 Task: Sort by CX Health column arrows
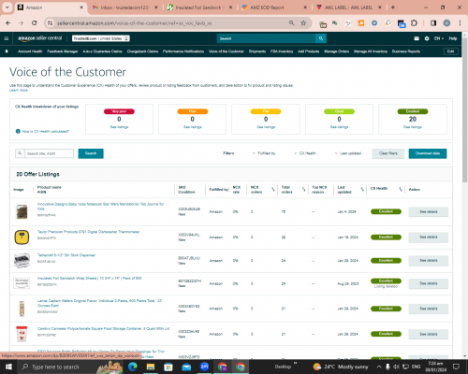tap(401, 190)
